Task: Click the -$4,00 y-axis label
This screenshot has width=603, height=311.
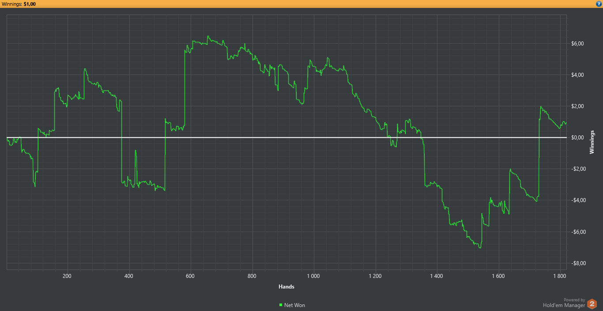Action: [x=577, y=200]
